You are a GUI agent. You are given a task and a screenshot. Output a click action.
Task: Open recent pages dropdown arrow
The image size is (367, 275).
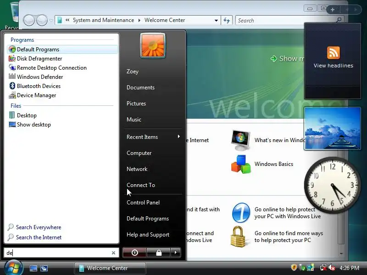(51, 20)
